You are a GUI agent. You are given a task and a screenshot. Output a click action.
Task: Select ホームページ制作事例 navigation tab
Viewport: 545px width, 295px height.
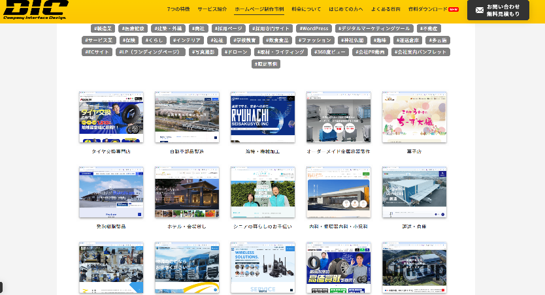pyautogui.click(x=259, y=10)
